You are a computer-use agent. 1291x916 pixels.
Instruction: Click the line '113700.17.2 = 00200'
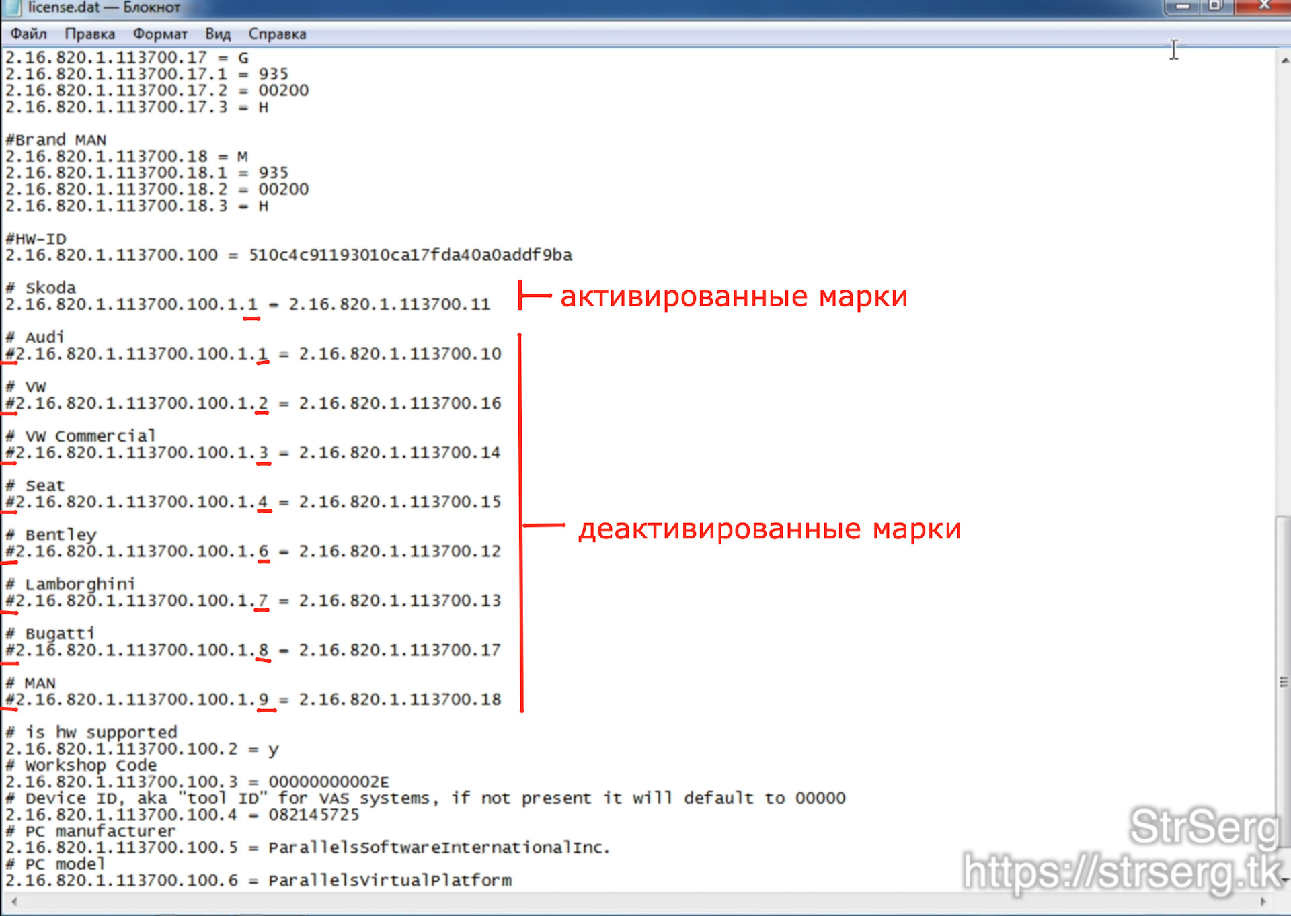point(157,91)
